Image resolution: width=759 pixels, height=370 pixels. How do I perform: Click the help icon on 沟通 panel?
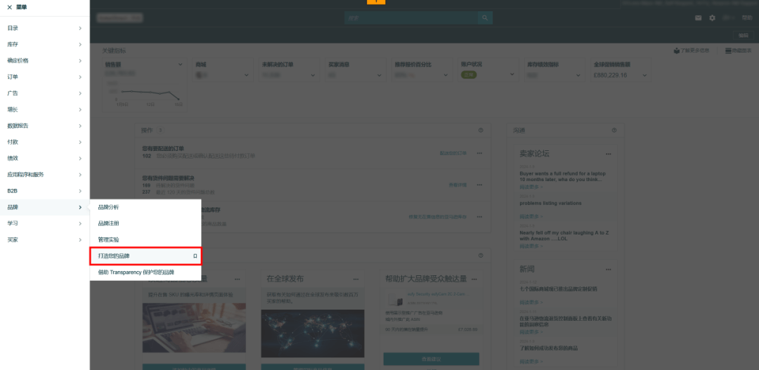pyautogui.click(x=614, y=130)
